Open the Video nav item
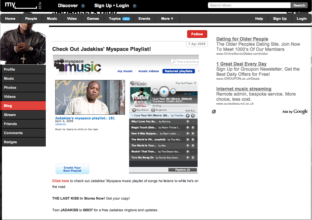This screenshot has height=220, width=312. [72, 19]
